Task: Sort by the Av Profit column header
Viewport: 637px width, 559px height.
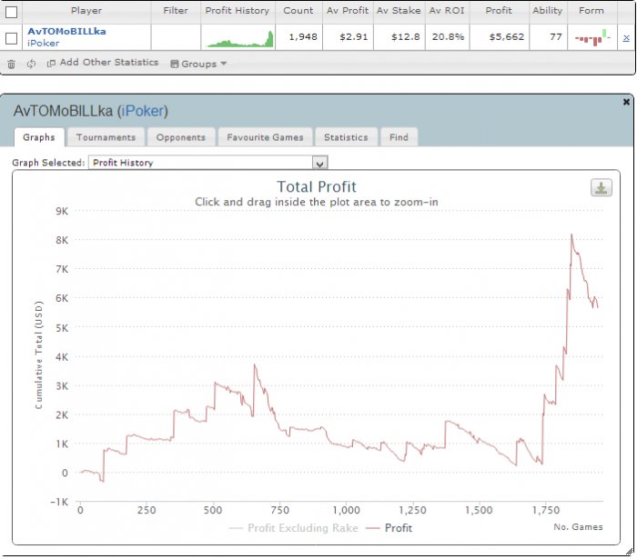Action: (x=348, y=11)
